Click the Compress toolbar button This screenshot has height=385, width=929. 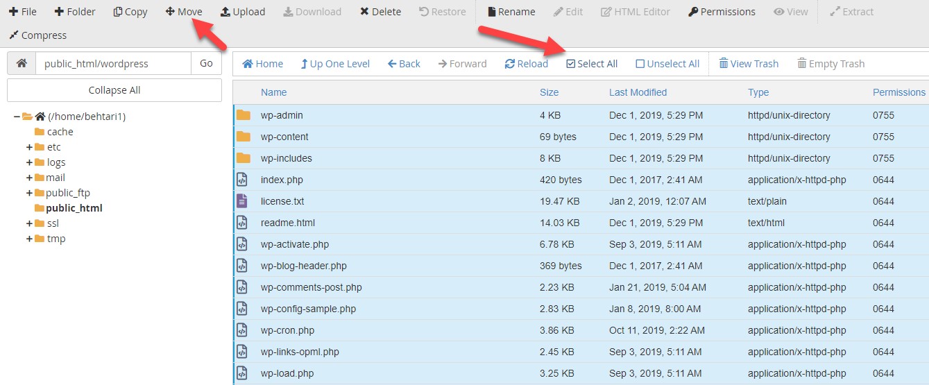click(37, 35)
